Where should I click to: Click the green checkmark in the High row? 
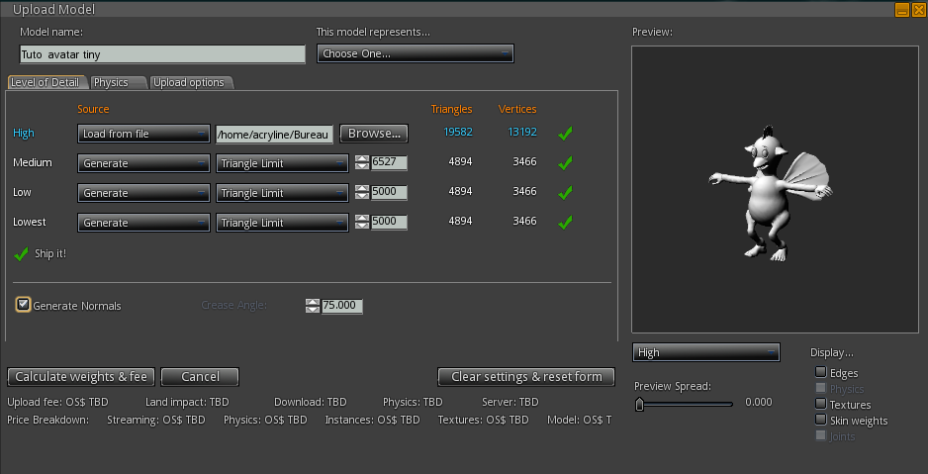pyautogui.click(x=565, y=134)
